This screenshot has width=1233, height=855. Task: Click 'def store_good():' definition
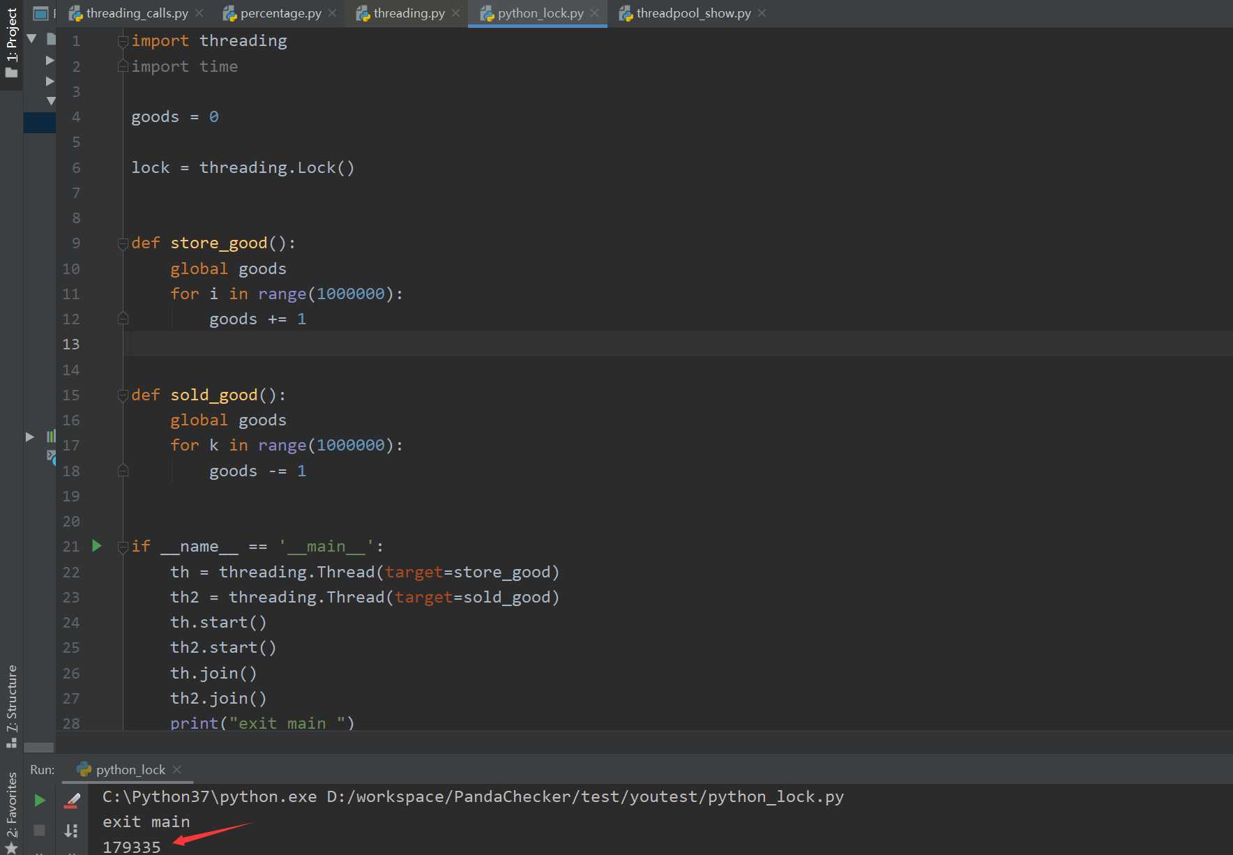pyautogui.click(x=213, y=243)
